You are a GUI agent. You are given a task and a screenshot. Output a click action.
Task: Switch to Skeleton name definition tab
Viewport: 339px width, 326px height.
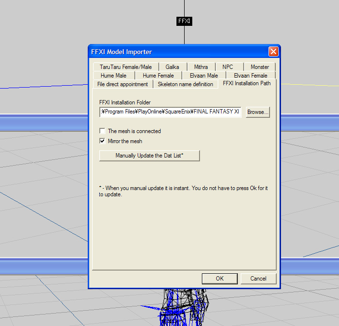[x=186, y=84]
